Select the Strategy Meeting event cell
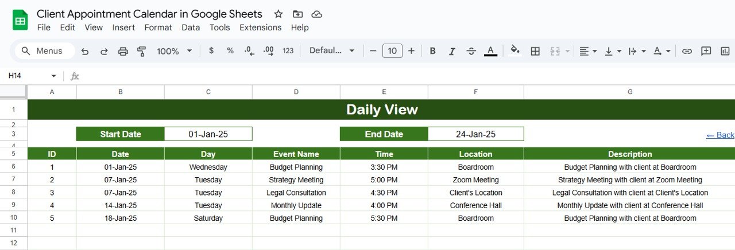Image resolution: width=735 pixels, height=250 pixels. coord(296,180)
